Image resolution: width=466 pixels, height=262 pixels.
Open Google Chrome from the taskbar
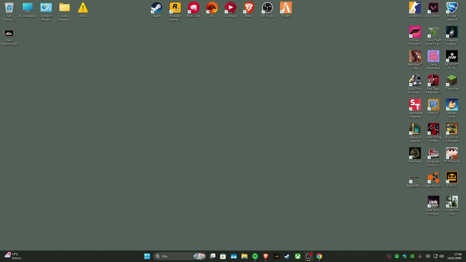coord(319,256)
